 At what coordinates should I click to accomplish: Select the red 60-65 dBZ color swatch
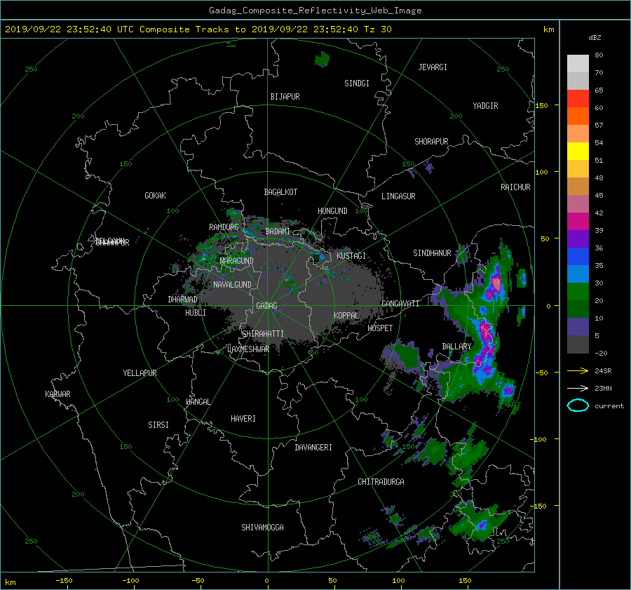[x=578, y=98]
